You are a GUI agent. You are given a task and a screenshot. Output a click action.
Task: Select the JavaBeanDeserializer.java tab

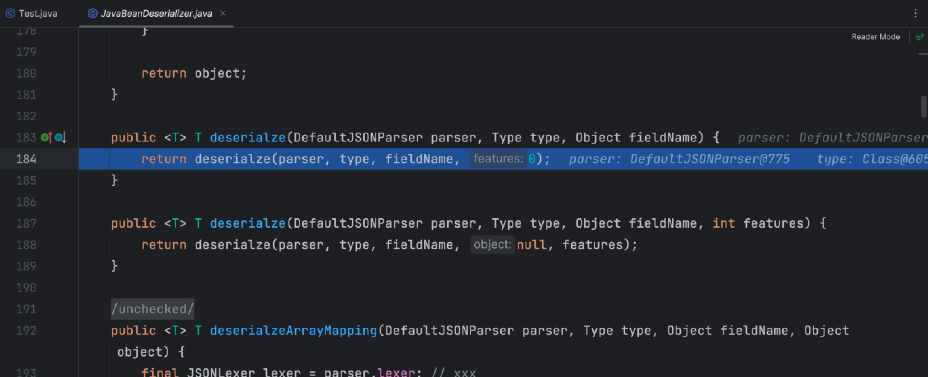(156, 13)
